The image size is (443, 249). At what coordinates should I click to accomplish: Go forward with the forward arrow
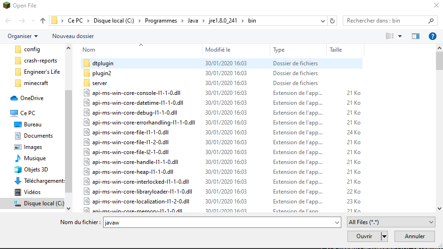[22, 21]
